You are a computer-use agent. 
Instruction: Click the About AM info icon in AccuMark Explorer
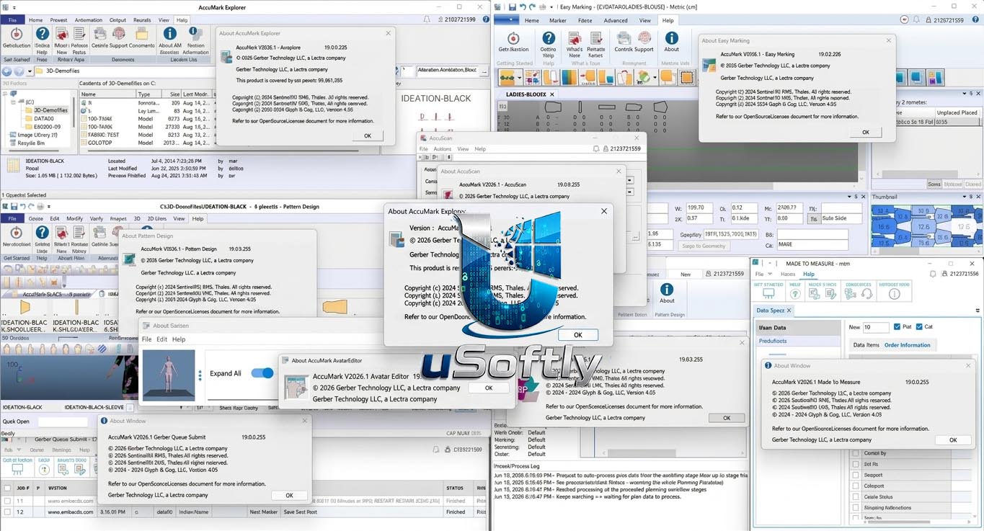[169, 35]
